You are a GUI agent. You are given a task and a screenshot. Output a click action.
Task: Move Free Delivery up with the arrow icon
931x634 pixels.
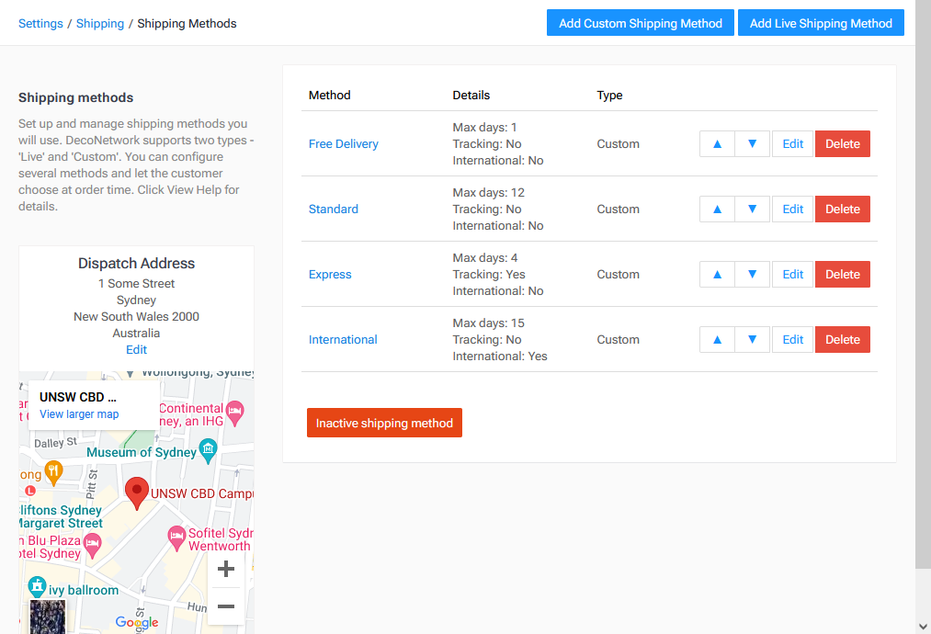tap(717, 143)
